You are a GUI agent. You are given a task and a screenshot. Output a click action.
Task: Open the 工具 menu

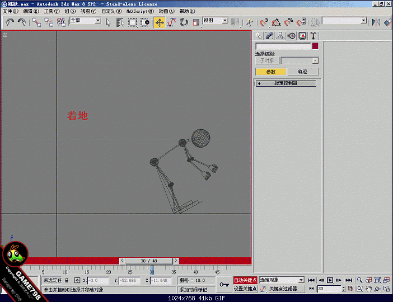[x=52, y=11]
